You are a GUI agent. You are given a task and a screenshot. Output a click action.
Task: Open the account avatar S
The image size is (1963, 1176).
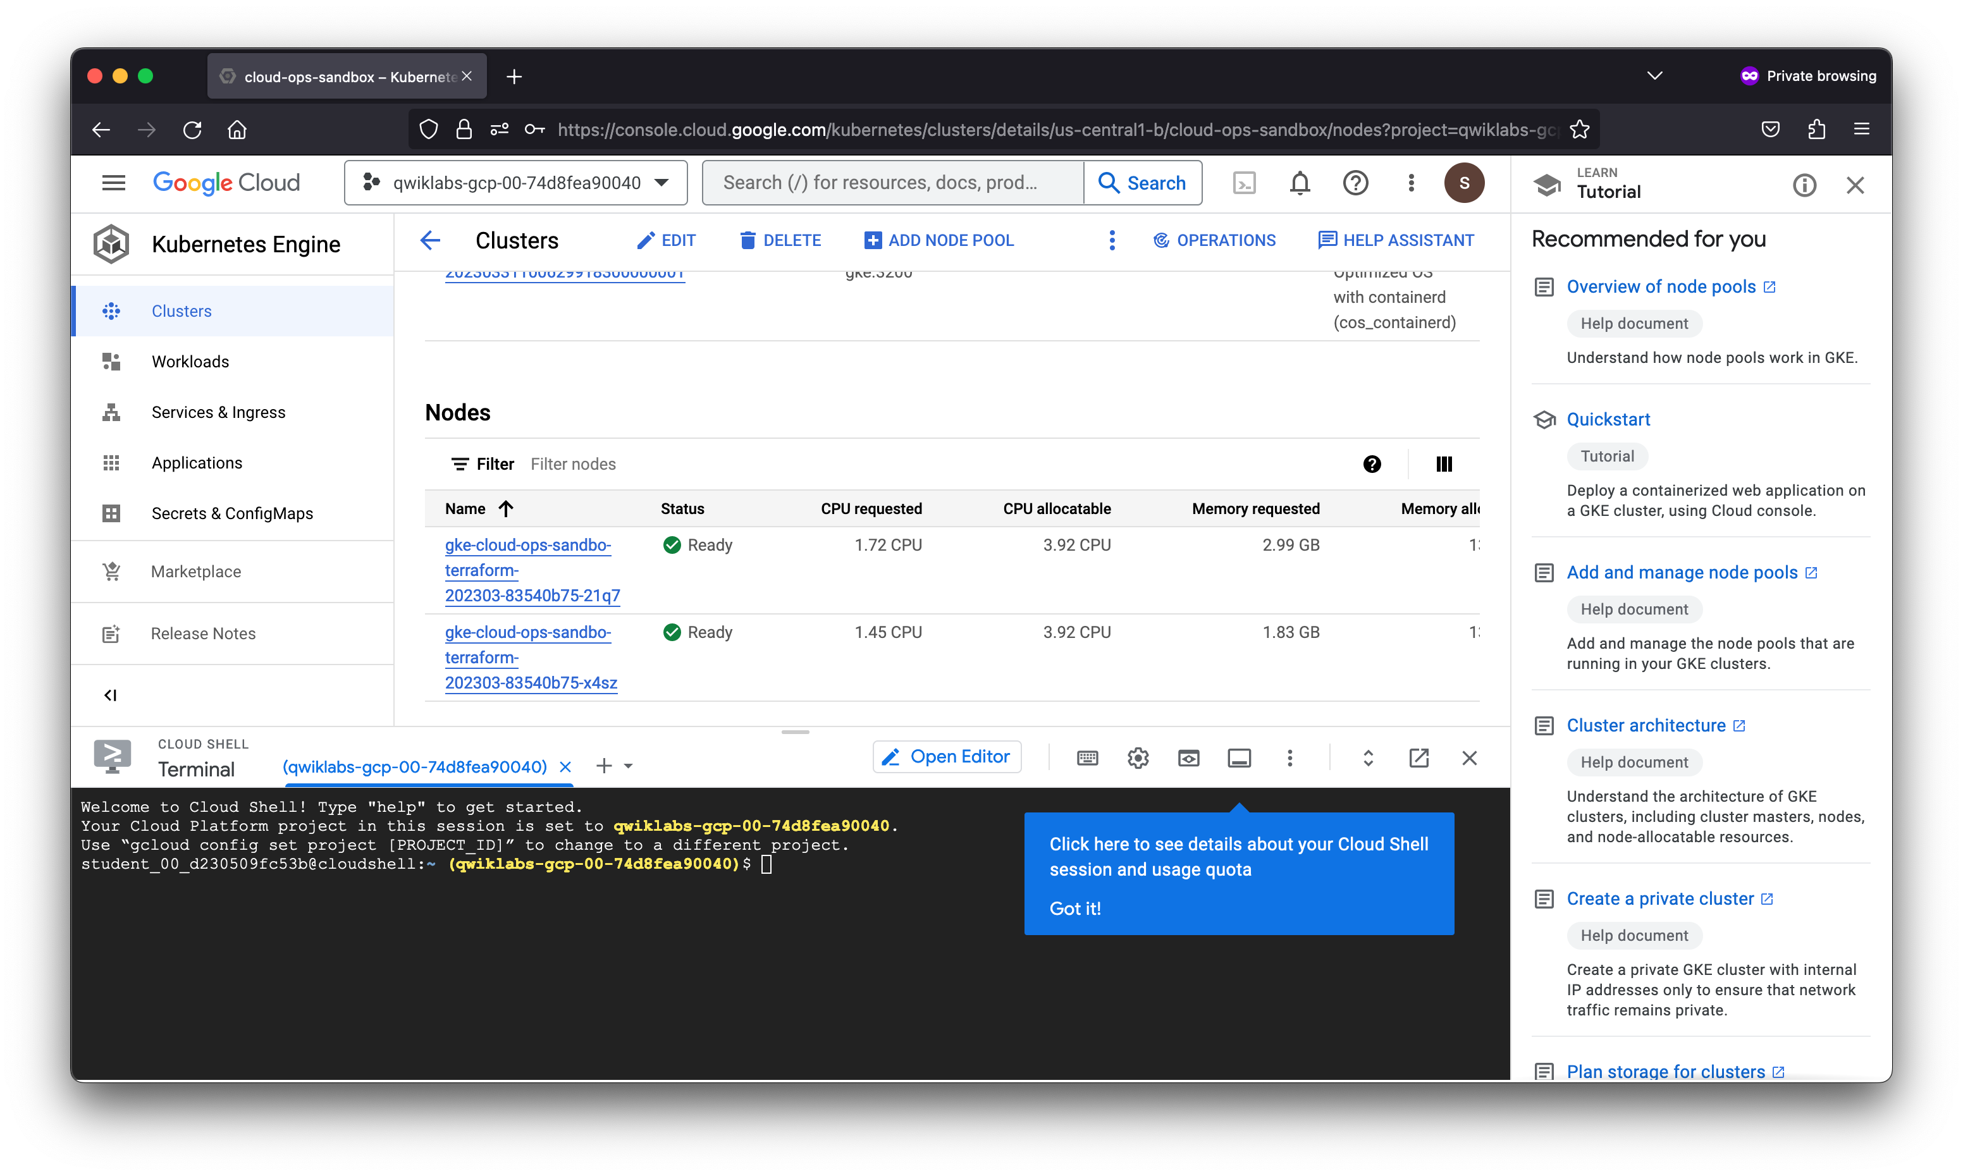(1464, 183)
